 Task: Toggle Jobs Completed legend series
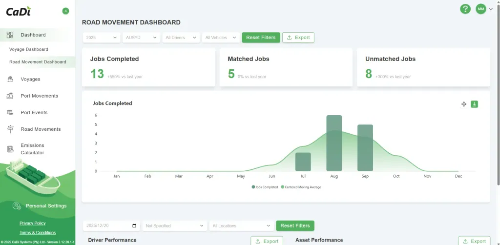tap(265, 187)
